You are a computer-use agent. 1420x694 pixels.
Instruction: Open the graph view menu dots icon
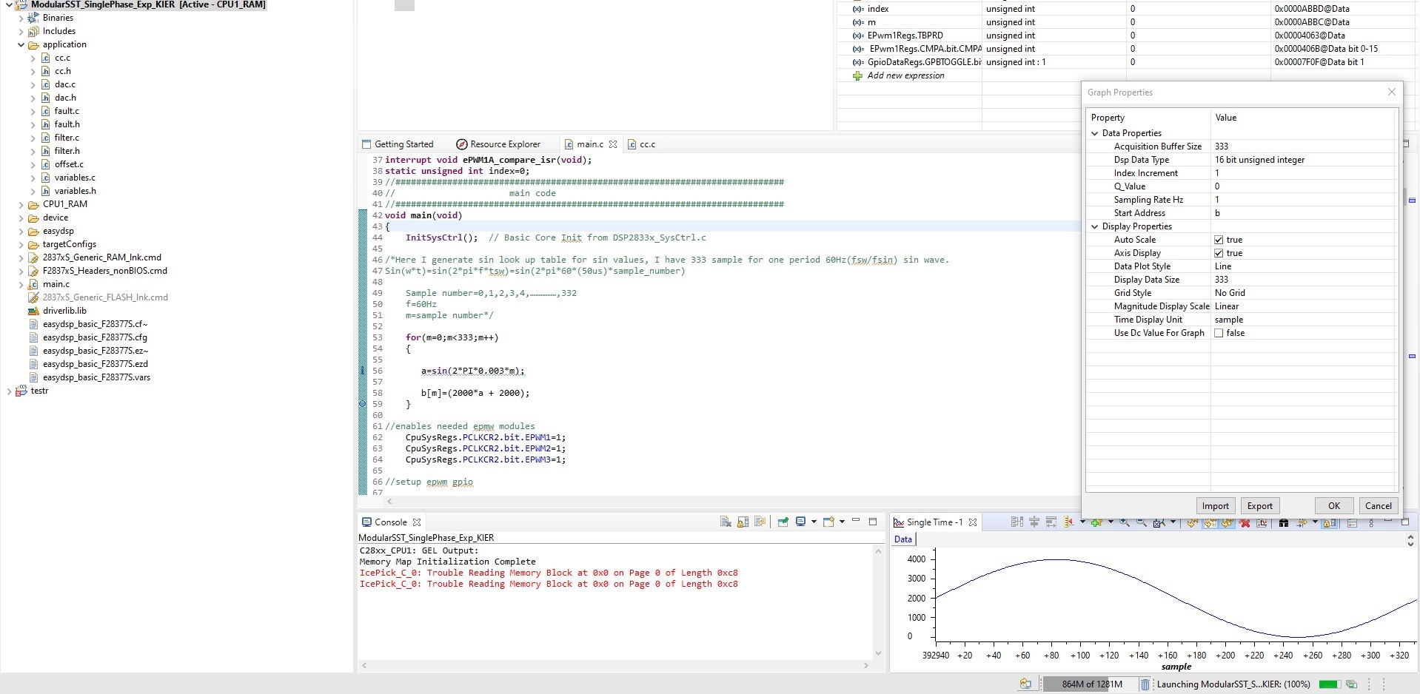tap(1371, 522)
